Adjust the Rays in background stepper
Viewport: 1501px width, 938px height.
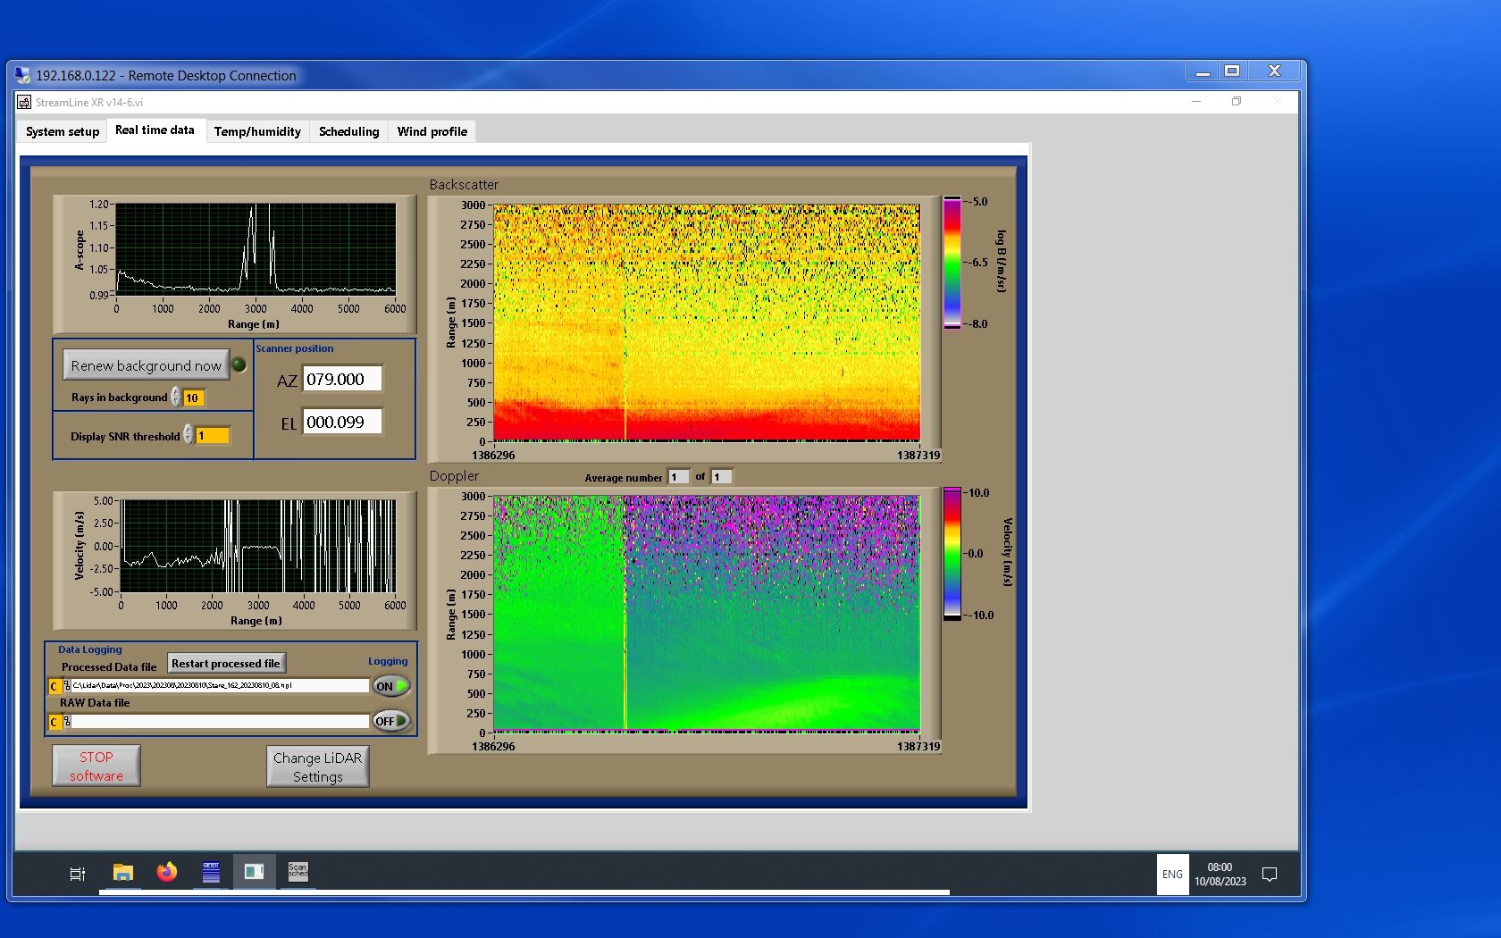coord(176,398)
